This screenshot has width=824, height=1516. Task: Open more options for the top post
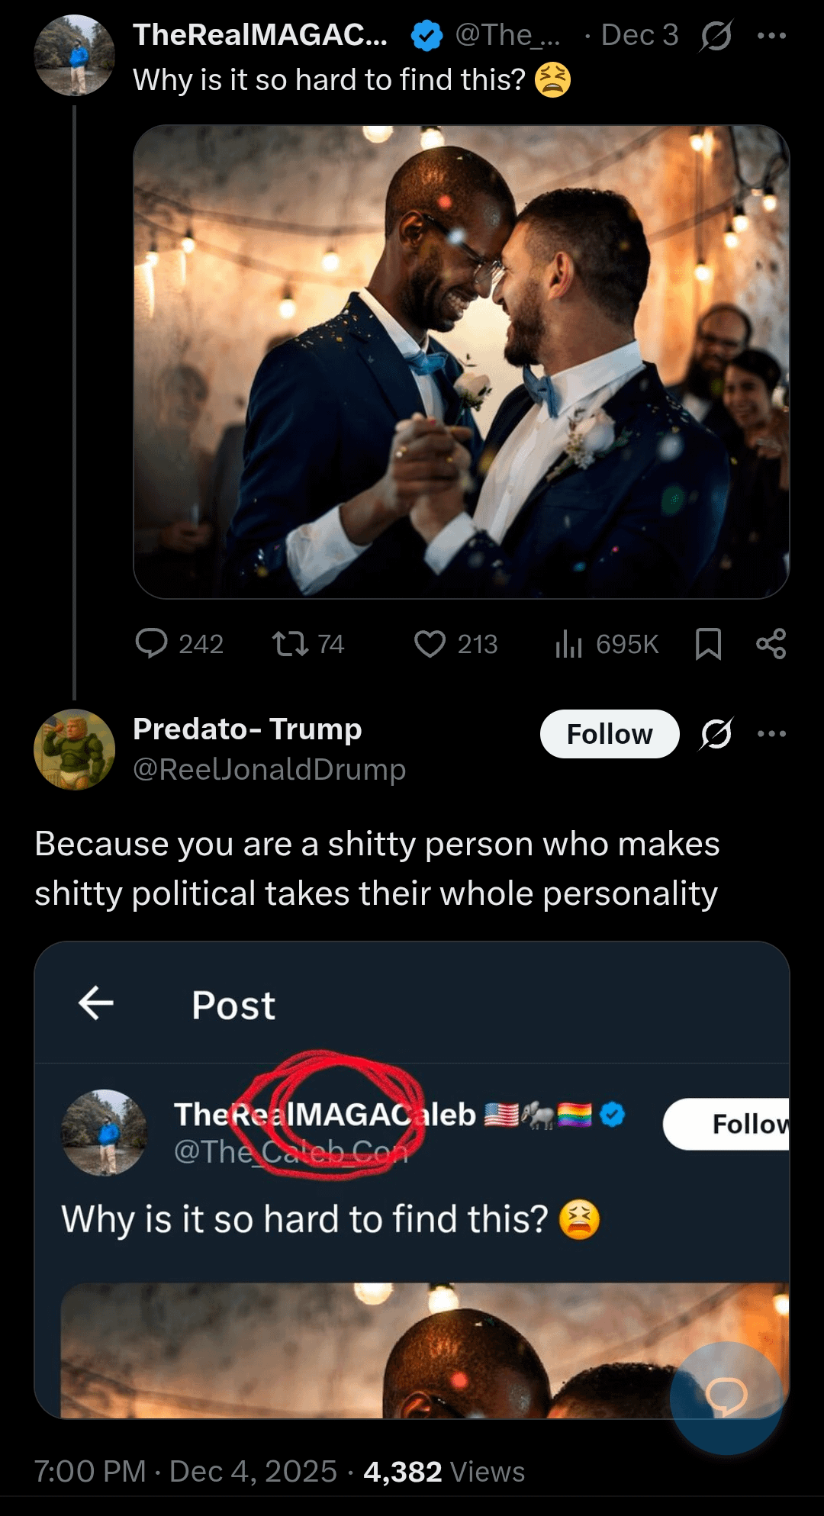click(771, 36)
